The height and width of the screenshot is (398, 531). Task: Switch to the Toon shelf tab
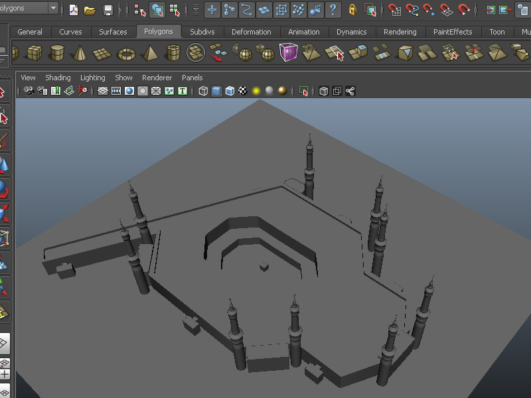(497, 32)
